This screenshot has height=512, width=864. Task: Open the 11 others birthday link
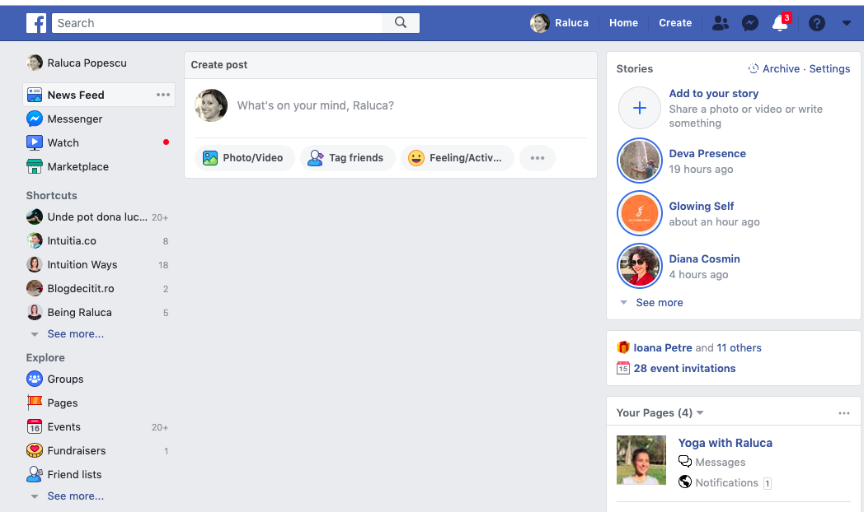739,347
